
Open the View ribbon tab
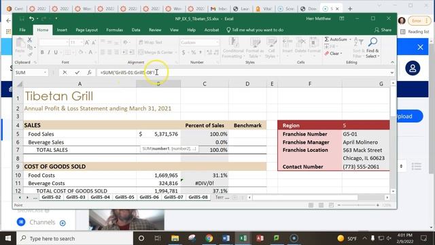pyautogui.click(x=174, y=30)
